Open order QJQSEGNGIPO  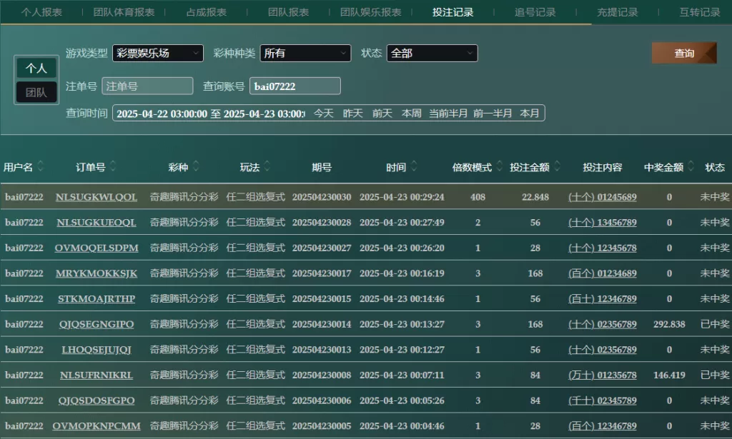[97, 324]
